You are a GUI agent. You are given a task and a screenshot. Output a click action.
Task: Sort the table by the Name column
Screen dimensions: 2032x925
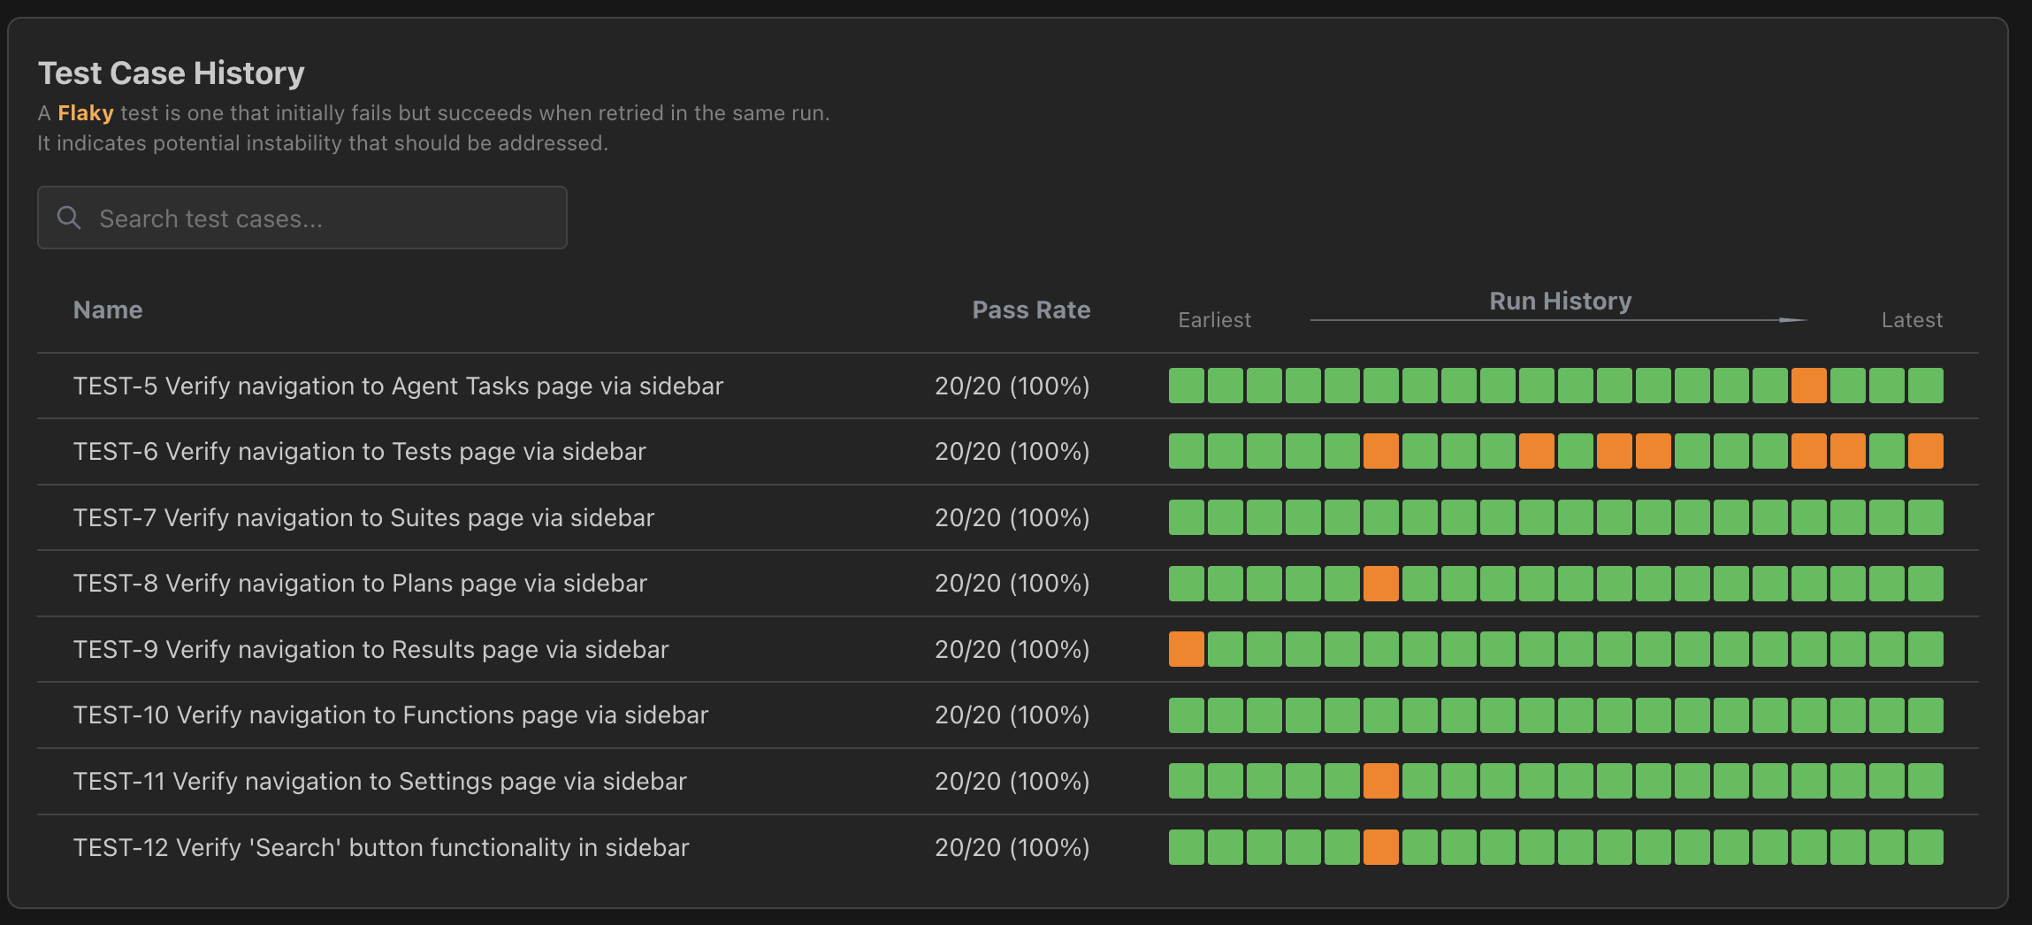[x=108, y=310]
